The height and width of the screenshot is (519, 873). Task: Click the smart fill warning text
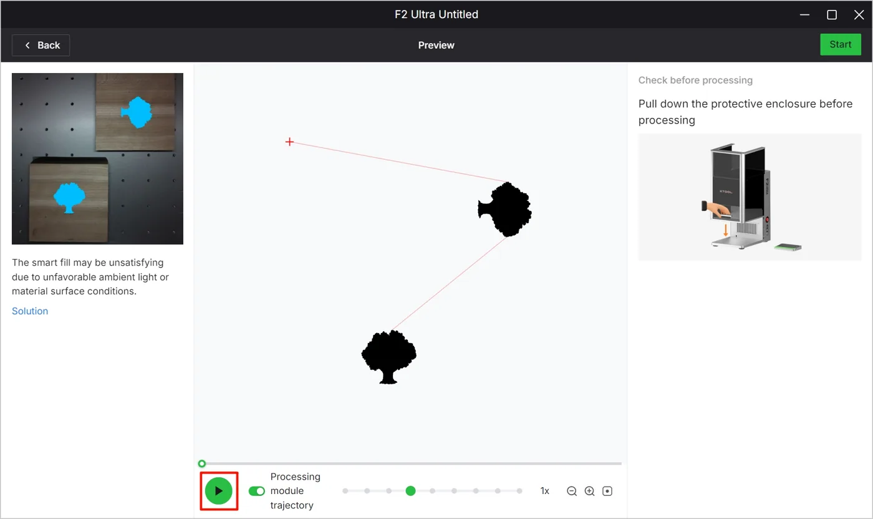[90, 277]
